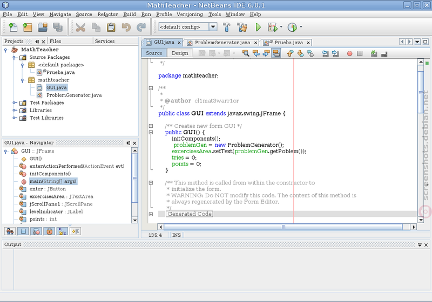Collapse the MathTeacher project node
The image size is (432, 302).
5,50
